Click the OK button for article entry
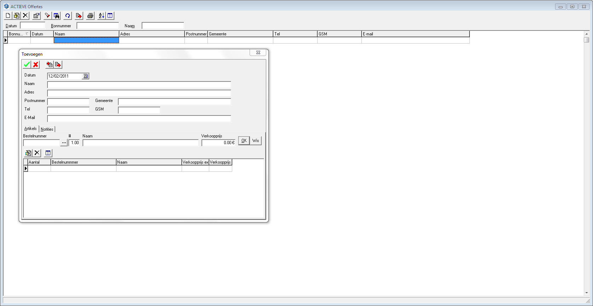The width and height of the screenshot is (593, 306). coord(244,141)
